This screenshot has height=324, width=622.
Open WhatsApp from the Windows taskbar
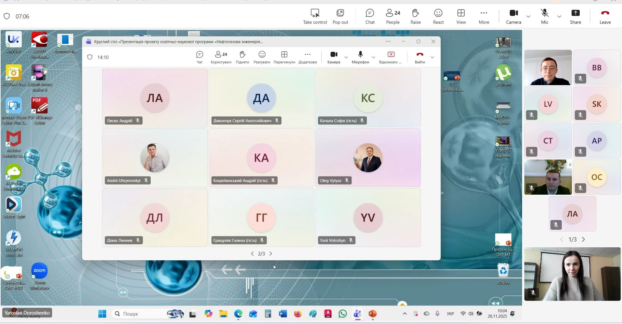(x=342, y=314)
